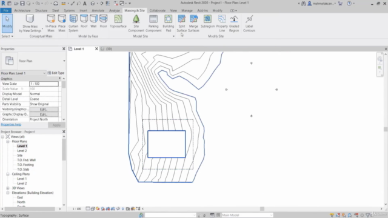The width and height of the screenshot is (388, 218).
Task: Select Roof by face tool
Action: pos(84,22)
